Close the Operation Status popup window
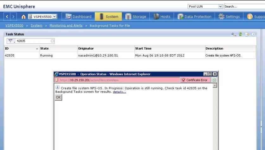The image size is (265, 150). tap(215, 74)
